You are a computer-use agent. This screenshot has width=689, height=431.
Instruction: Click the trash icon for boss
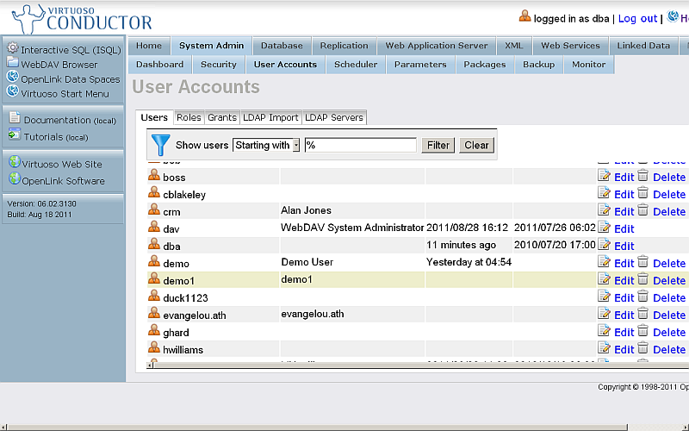pyautogui.click(x=642, y=176)
